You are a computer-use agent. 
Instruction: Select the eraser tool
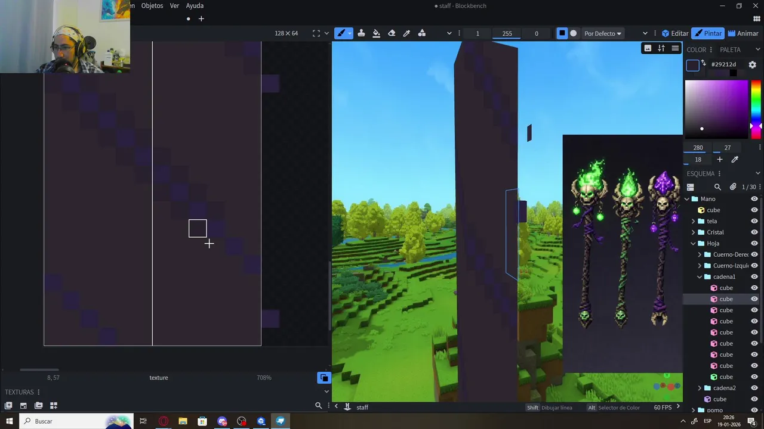point(392,33)
